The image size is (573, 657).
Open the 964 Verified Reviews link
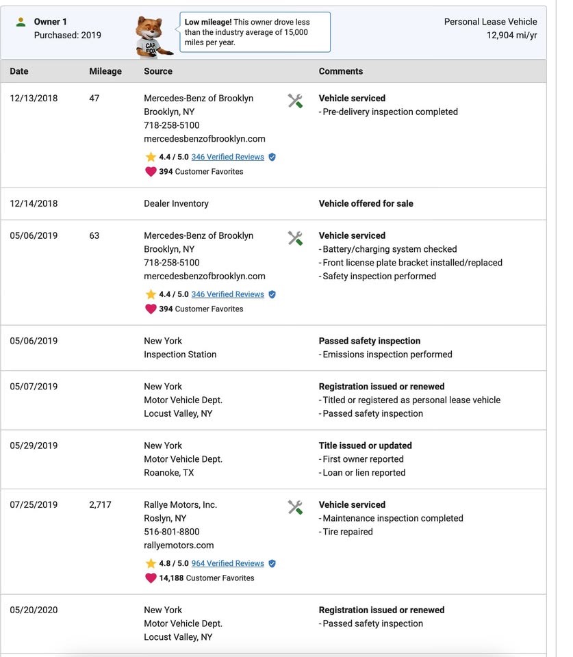click(x=227, y=563)
